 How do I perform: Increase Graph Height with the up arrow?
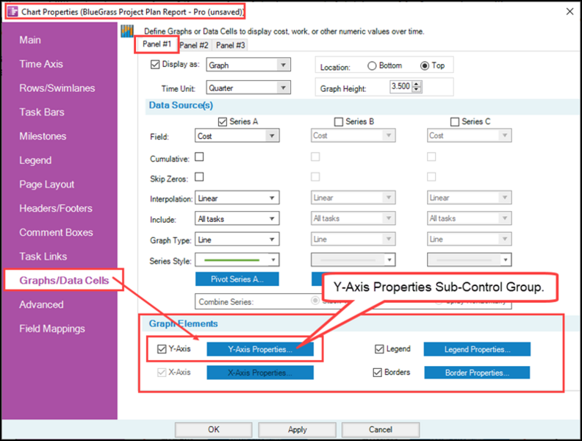pyautogui.click(x=417, y=84)
